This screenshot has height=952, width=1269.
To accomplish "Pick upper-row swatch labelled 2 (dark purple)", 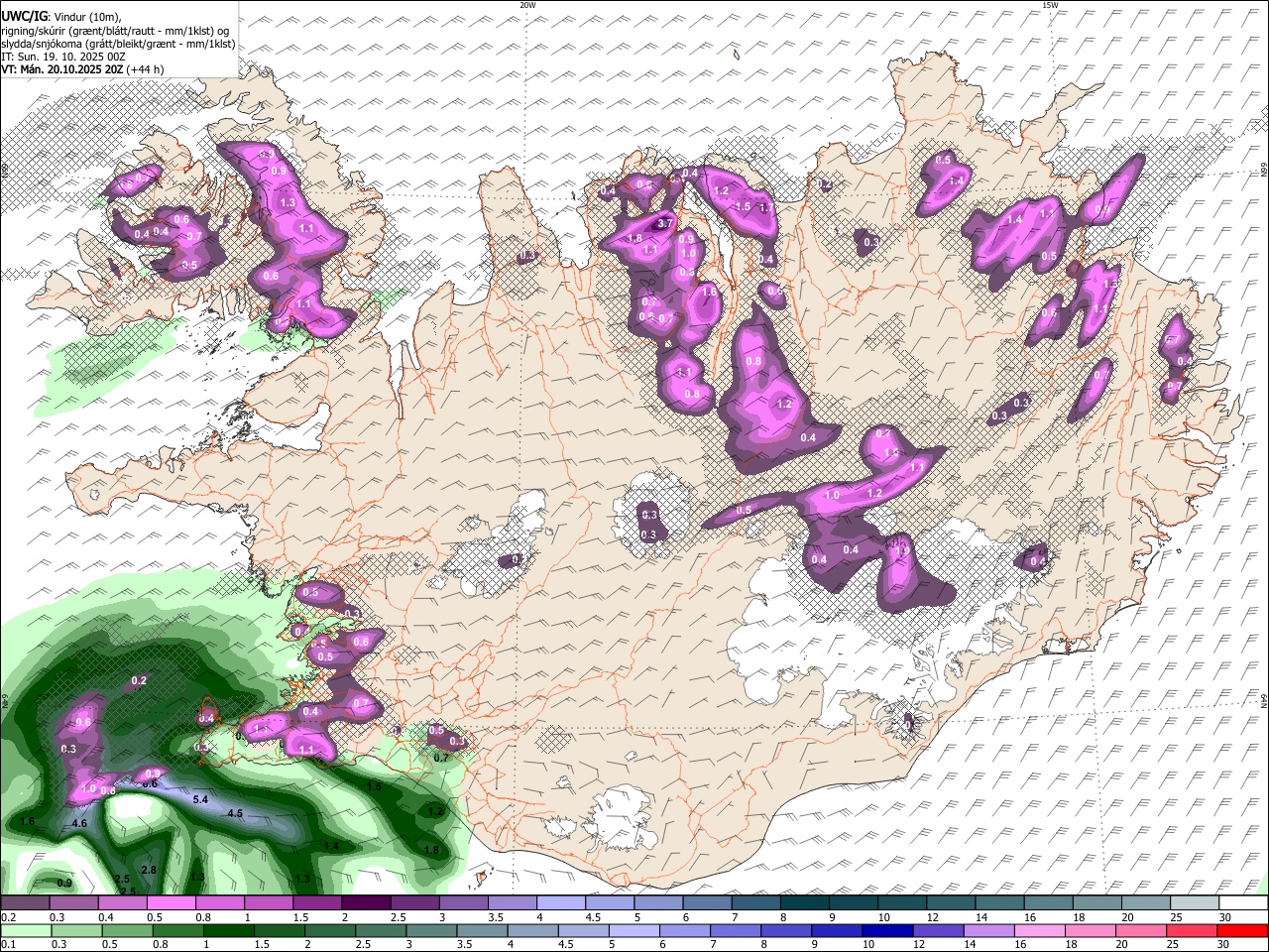I will [x=366, y=902].
